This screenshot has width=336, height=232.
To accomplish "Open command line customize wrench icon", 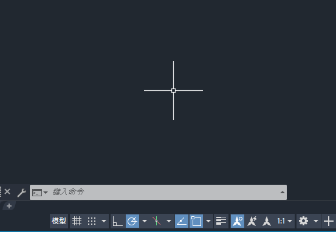I will [21, 193].
